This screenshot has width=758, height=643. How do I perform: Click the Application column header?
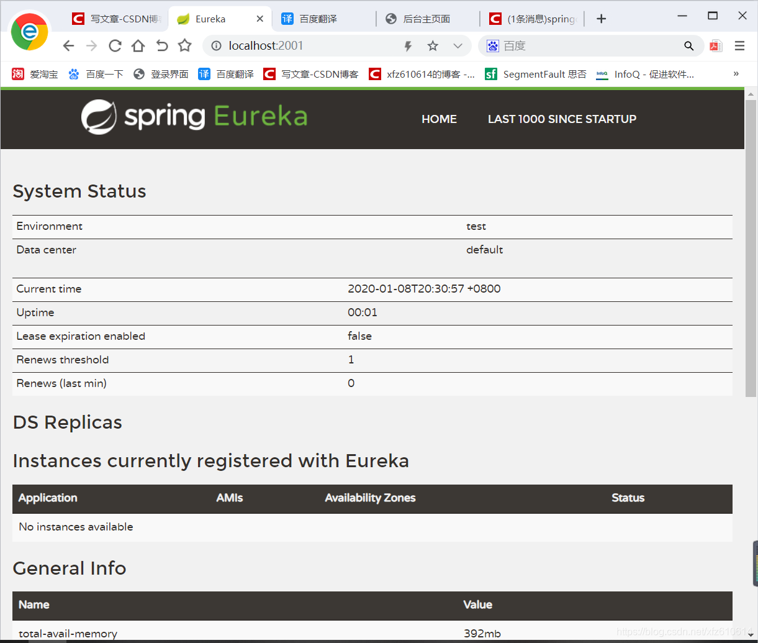tap(48, 498)
